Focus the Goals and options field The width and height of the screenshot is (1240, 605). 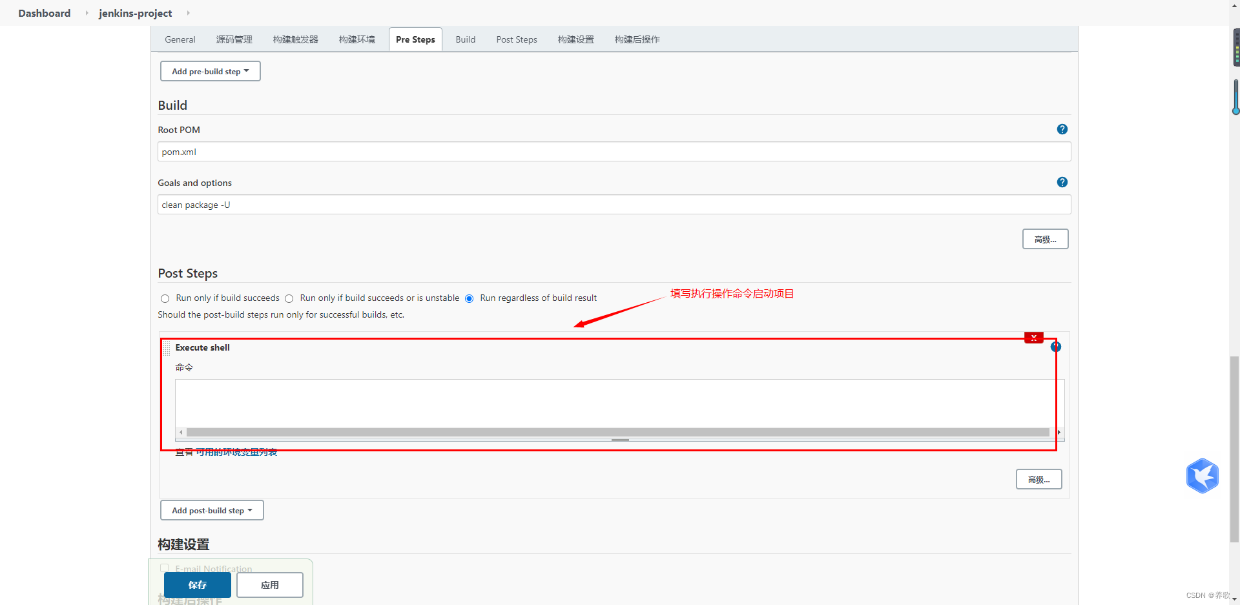[614, 205]
